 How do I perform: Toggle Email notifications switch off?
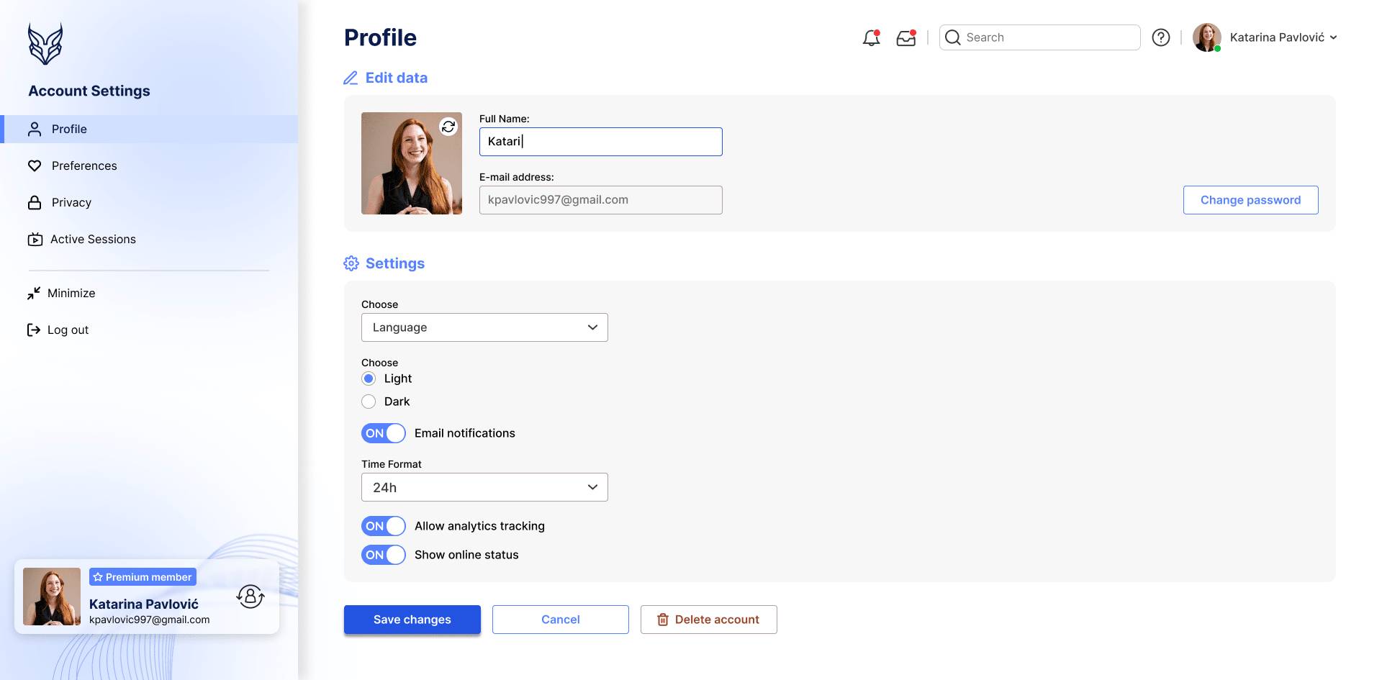384,433
